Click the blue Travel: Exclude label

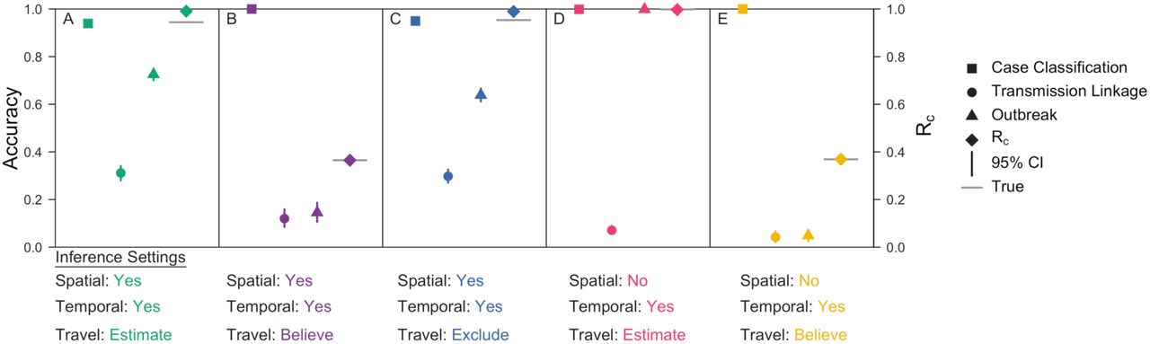(x=443, y=334)
